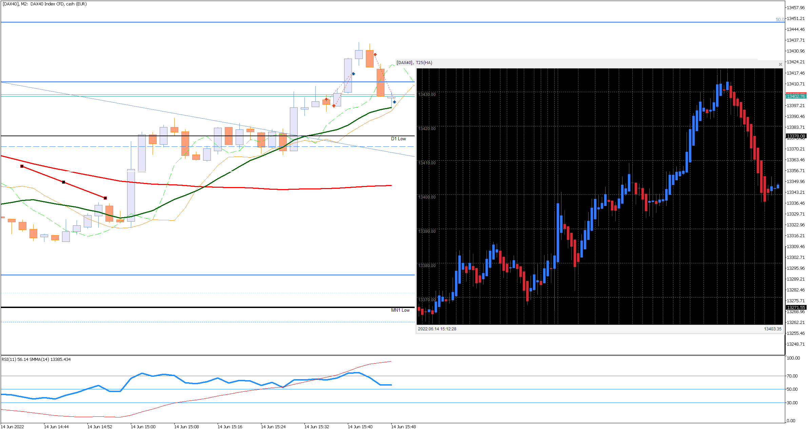This screenshot has height=431, width=811.
Task: Close the T25(HA) floating chart window
Action: [780, 64]
